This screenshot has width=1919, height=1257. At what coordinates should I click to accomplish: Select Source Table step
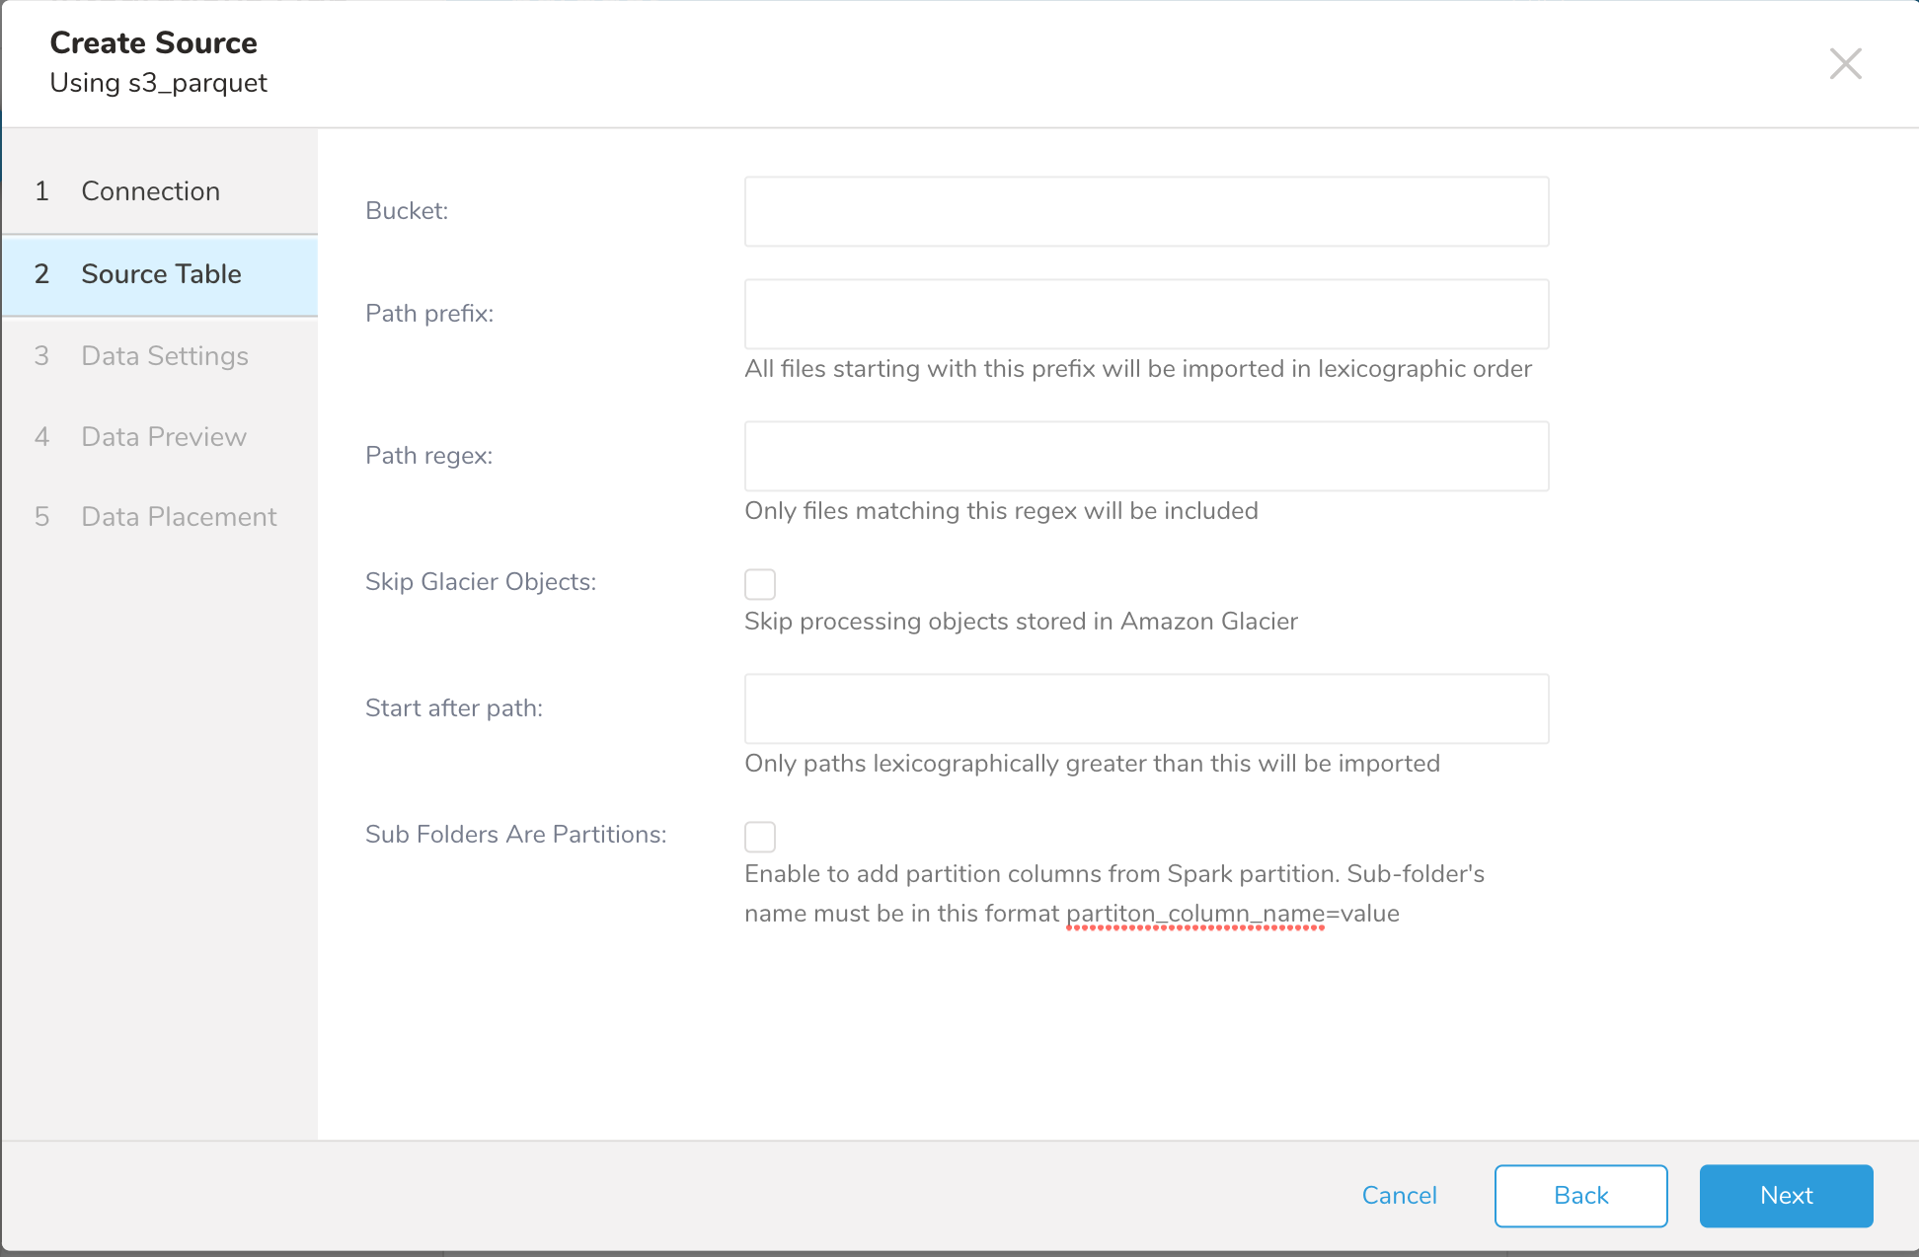click(161, 274)
